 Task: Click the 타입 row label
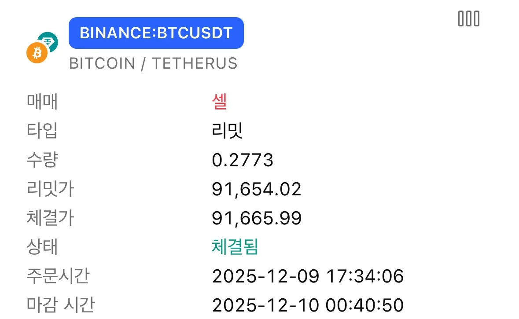42,131
